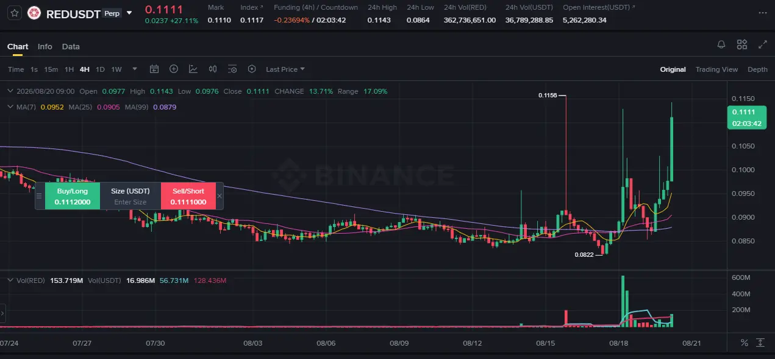
Task: Click the Range value 17.09%
Action: tap(375, 91)
